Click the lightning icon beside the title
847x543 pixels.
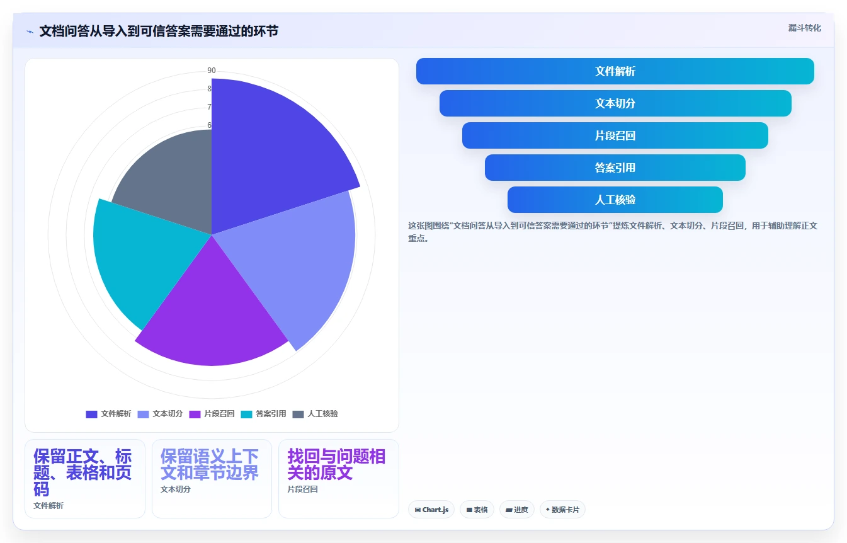pos(30,31)
